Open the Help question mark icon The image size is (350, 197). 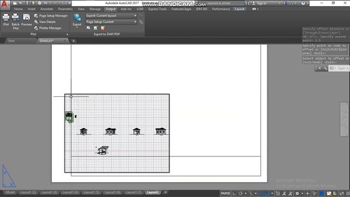[x=303, y=3]
